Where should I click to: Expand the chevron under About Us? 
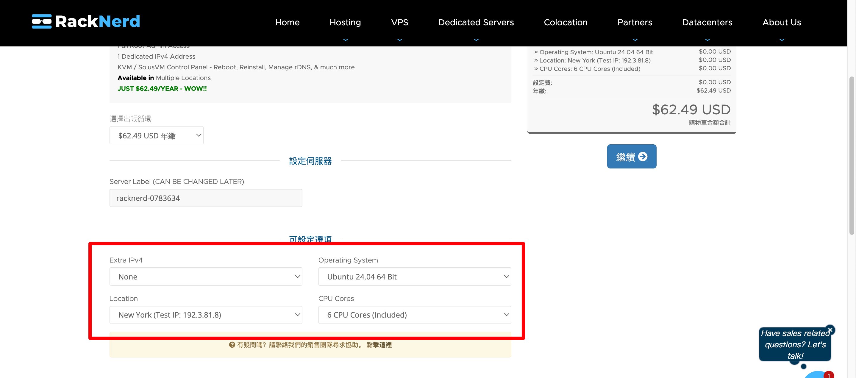click(x=782, y=40)
